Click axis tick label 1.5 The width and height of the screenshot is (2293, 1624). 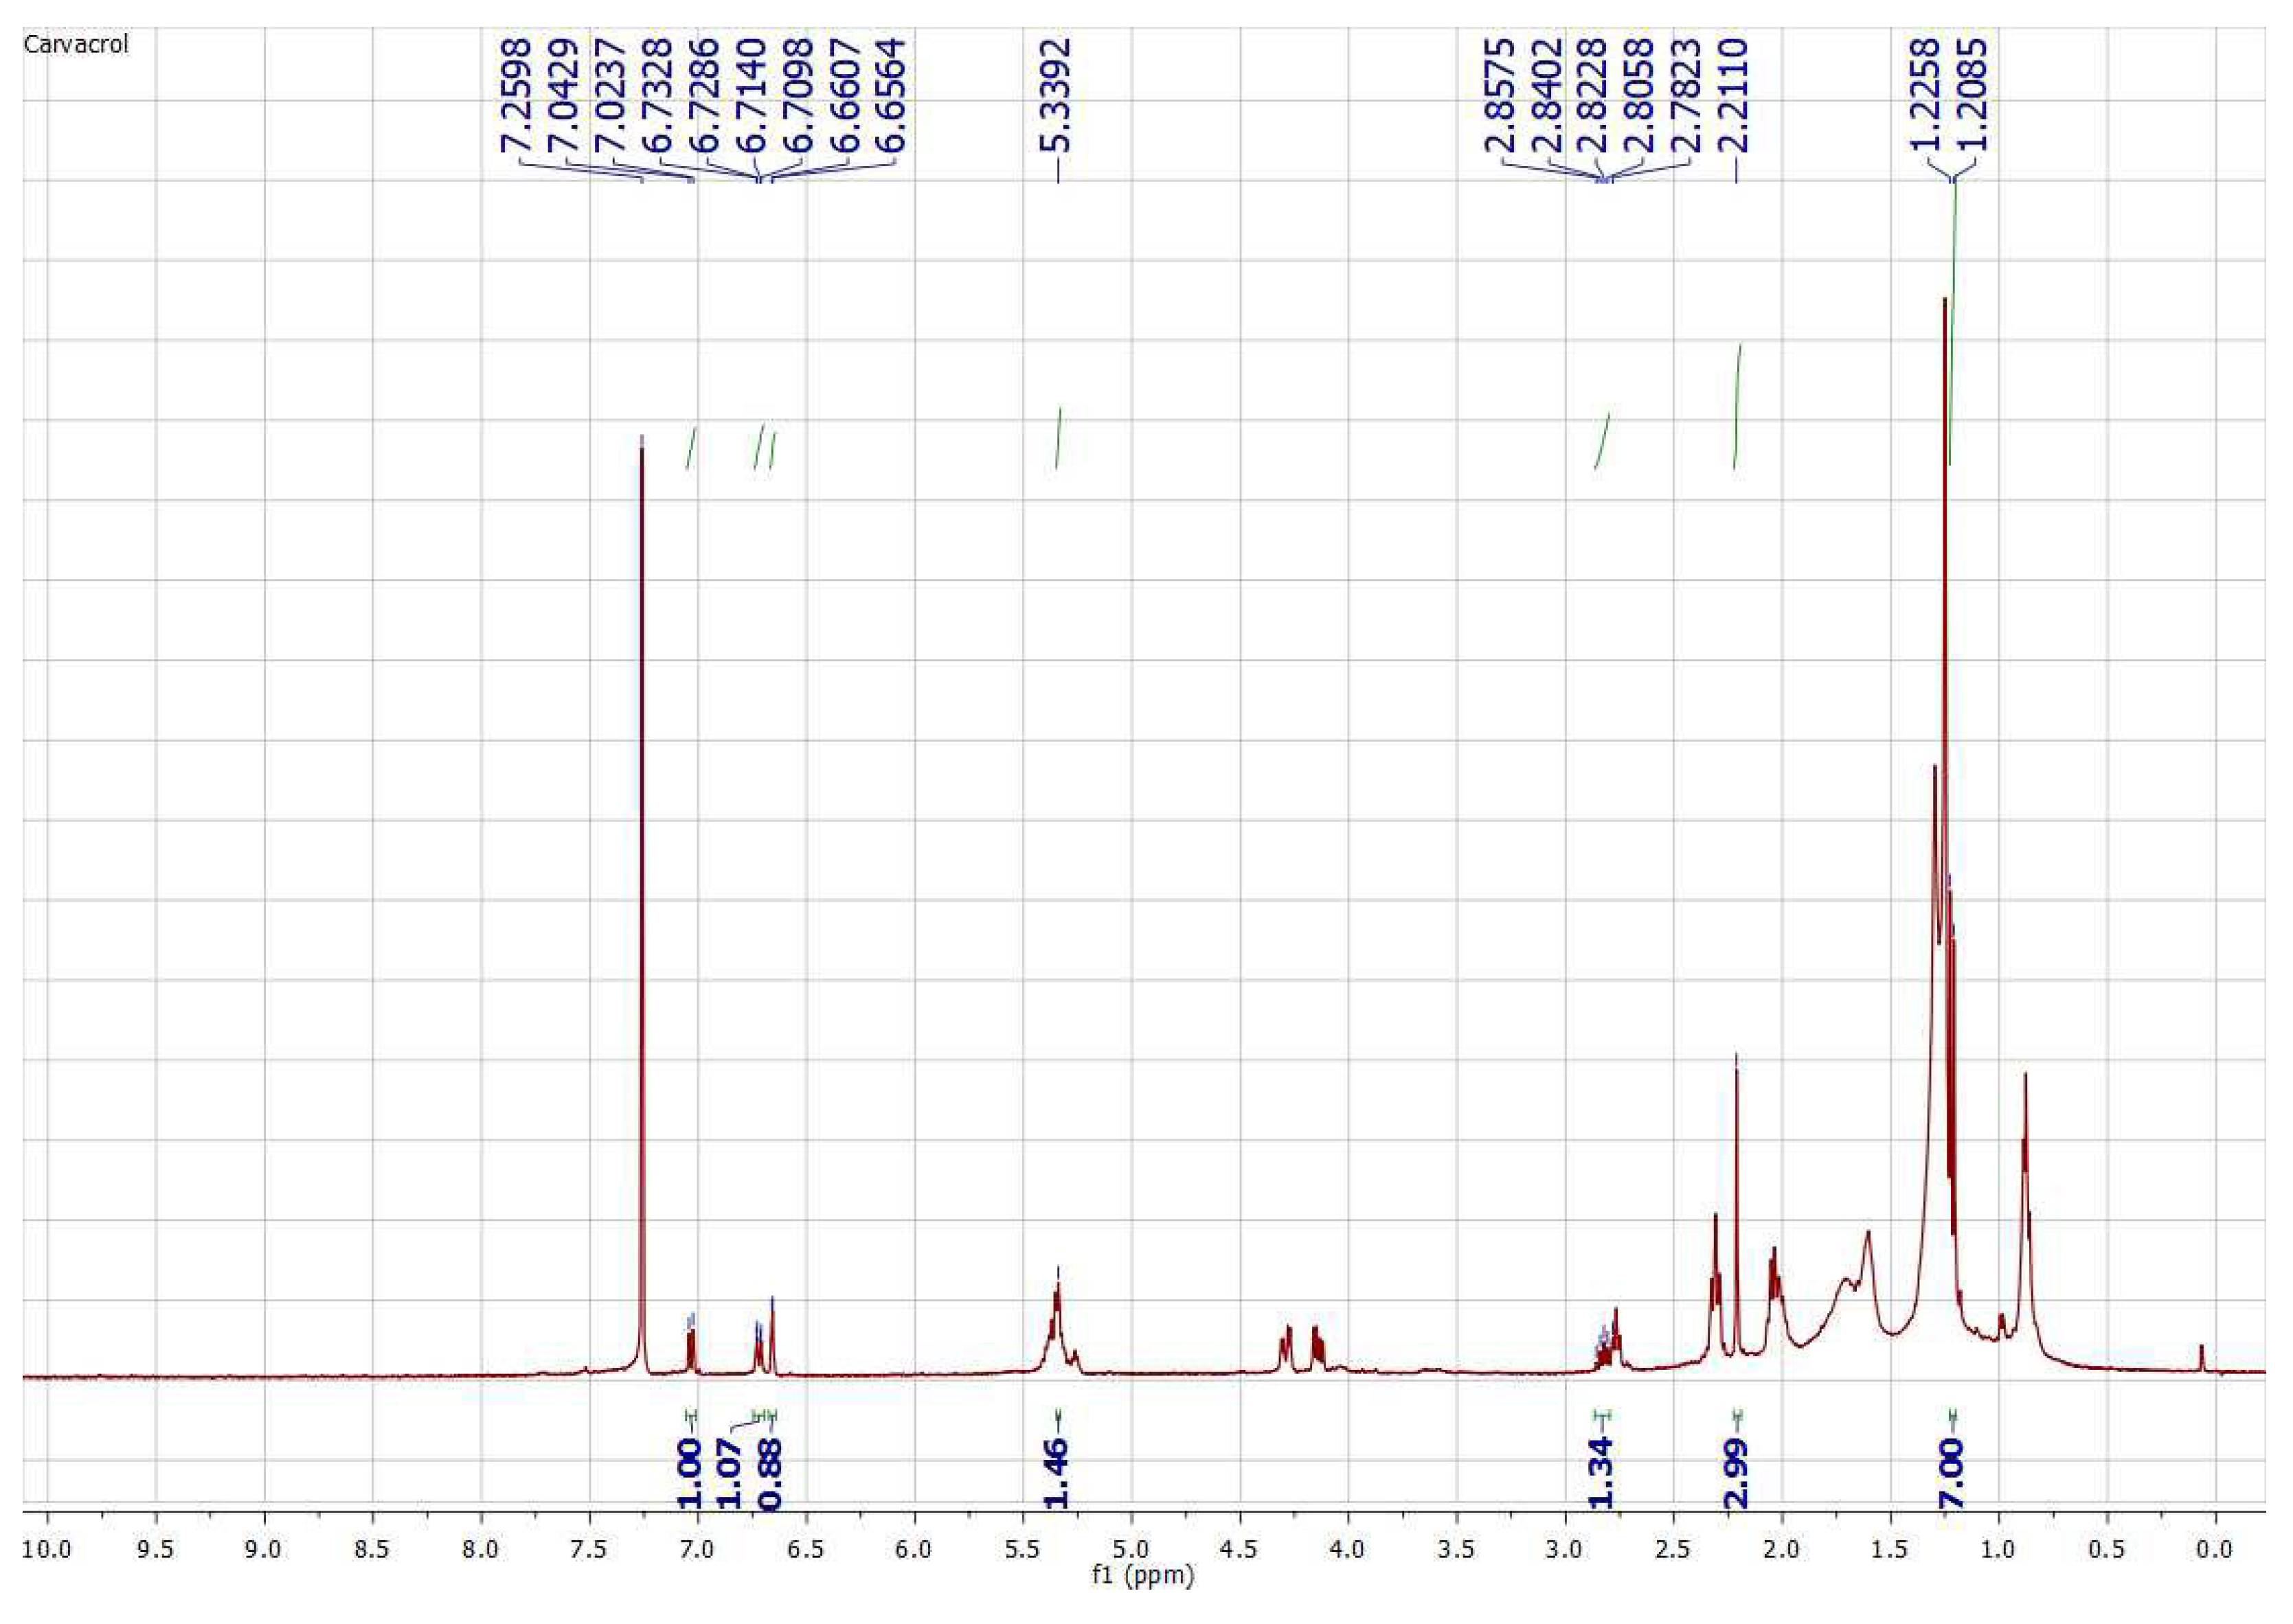click(1890, 1550)
